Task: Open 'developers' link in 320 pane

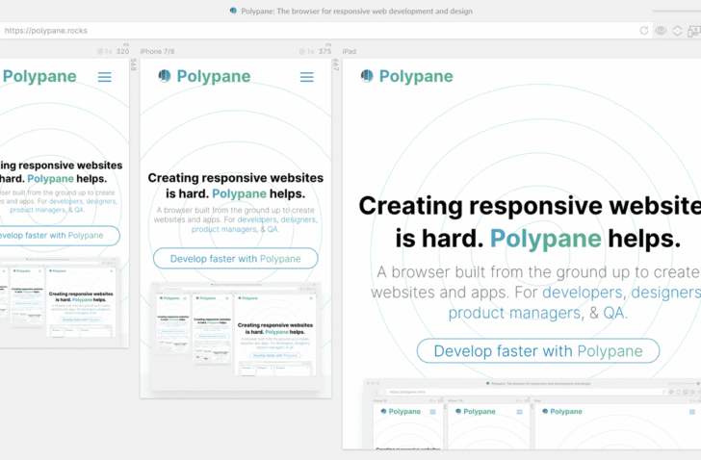Action: tap(65, 201)
